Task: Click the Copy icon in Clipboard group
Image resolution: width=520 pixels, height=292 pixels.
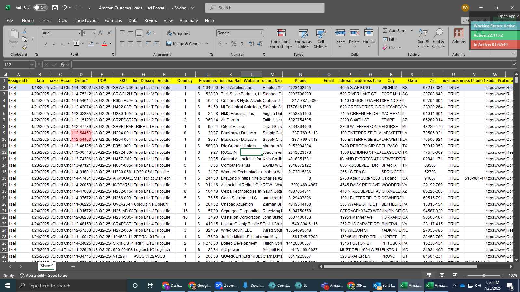Action: [x=25, y=39]
